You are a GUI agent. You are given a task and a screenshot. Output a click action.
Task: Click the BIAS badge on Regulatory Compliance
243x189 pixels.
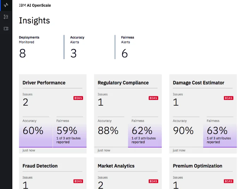[153, 98]
